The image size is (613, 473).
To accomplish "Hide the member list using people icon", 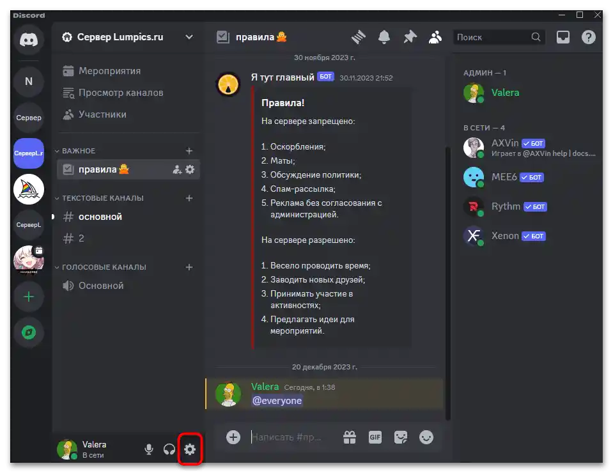I will pos(435,36).
